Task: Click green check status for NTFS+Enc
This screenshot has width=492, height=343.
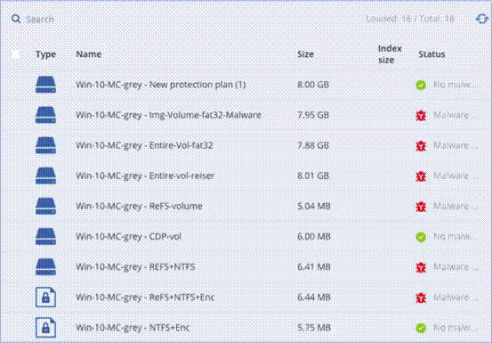Action: point(421,328)
